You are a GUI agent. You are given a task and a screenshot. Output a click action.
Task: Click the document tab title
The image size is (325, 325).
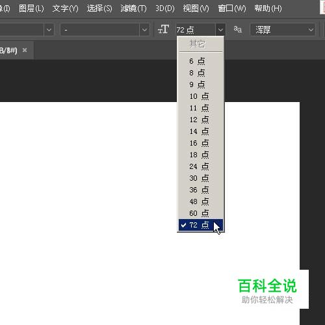click(8, 50)
